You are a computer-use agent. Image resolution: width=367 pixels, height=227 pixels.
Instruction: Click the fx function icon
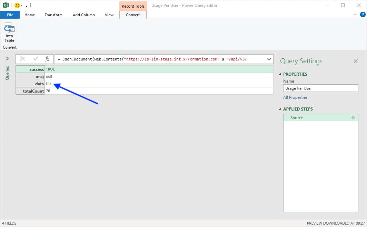click(x=47, y=59)
